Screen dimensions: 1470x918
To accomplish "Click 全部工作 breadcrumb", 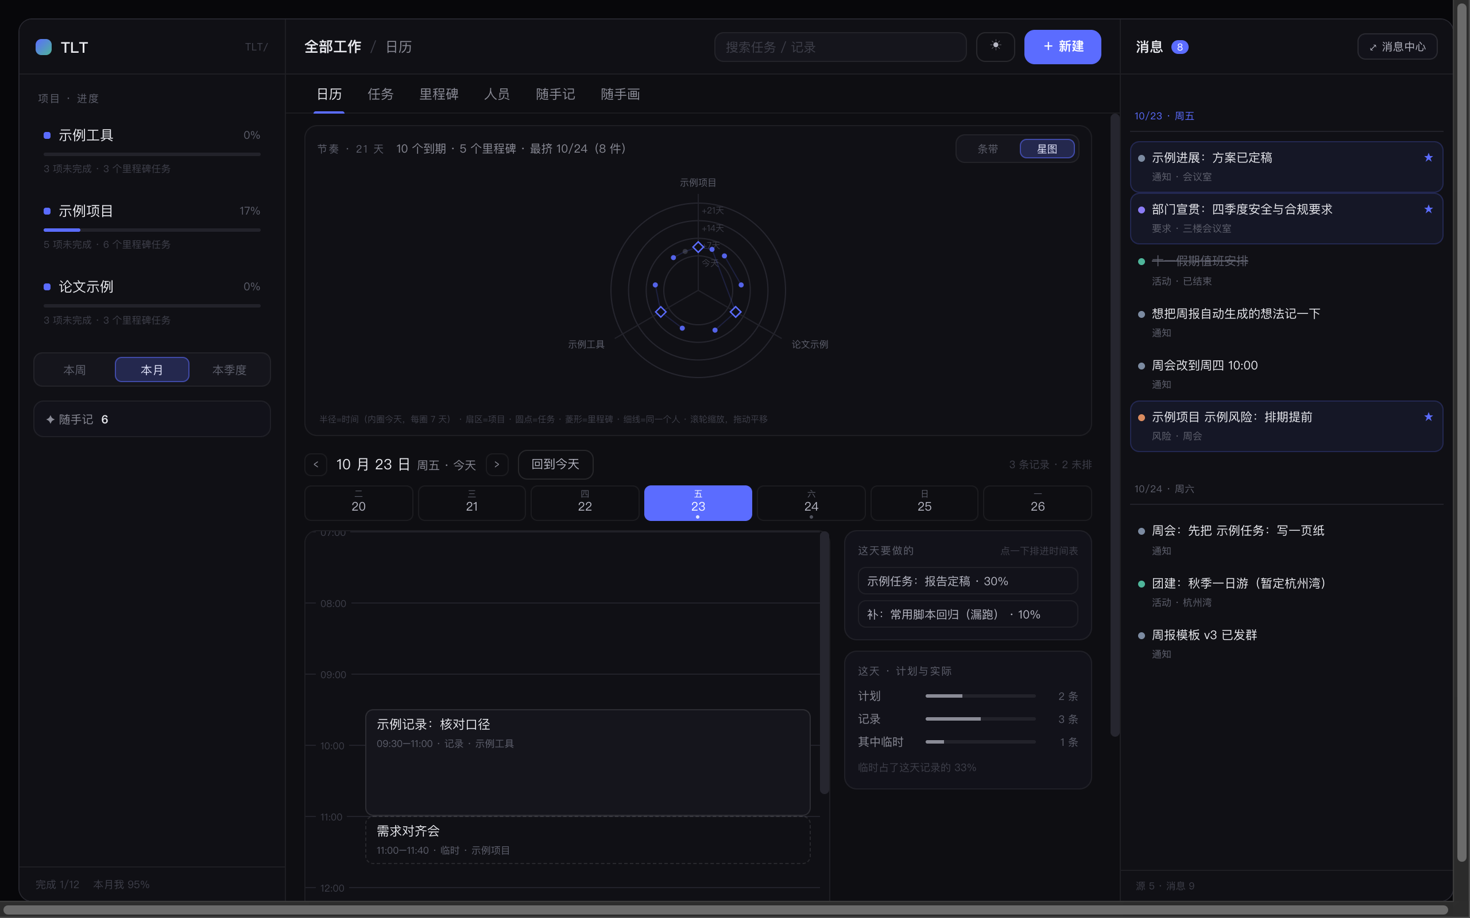I will (332, 46).
